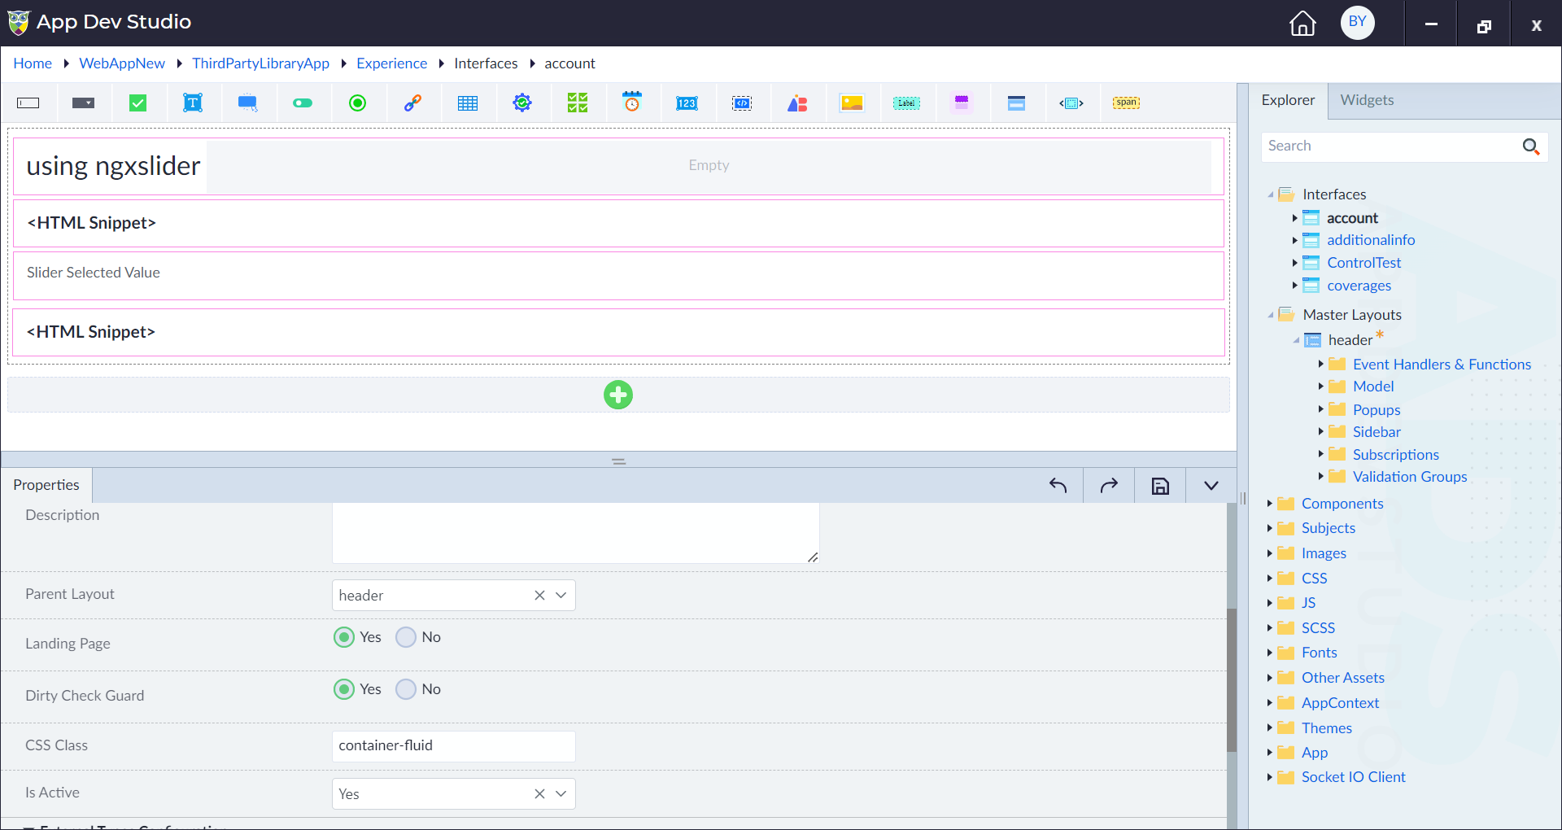Click the BY user avatar

tap(1358, 22)
